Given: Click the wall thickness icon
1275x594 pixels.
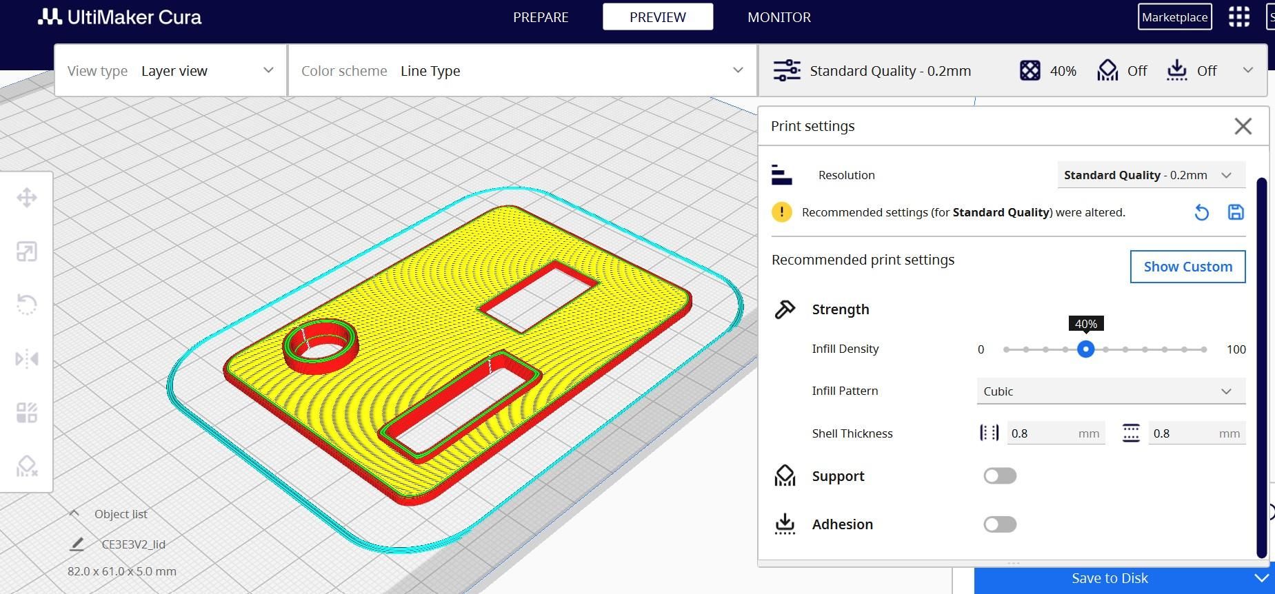Looking at the screenshot, I should tap(989, 433).
